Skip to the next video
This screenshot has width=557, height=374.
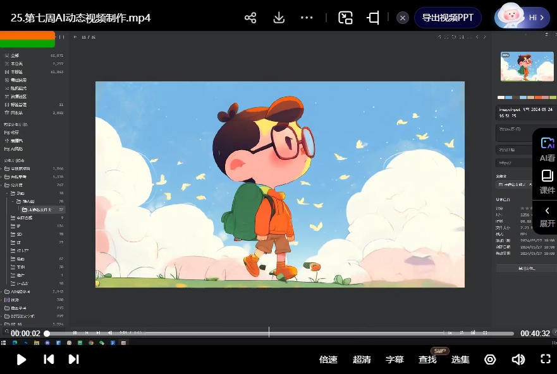pos(73,359)
